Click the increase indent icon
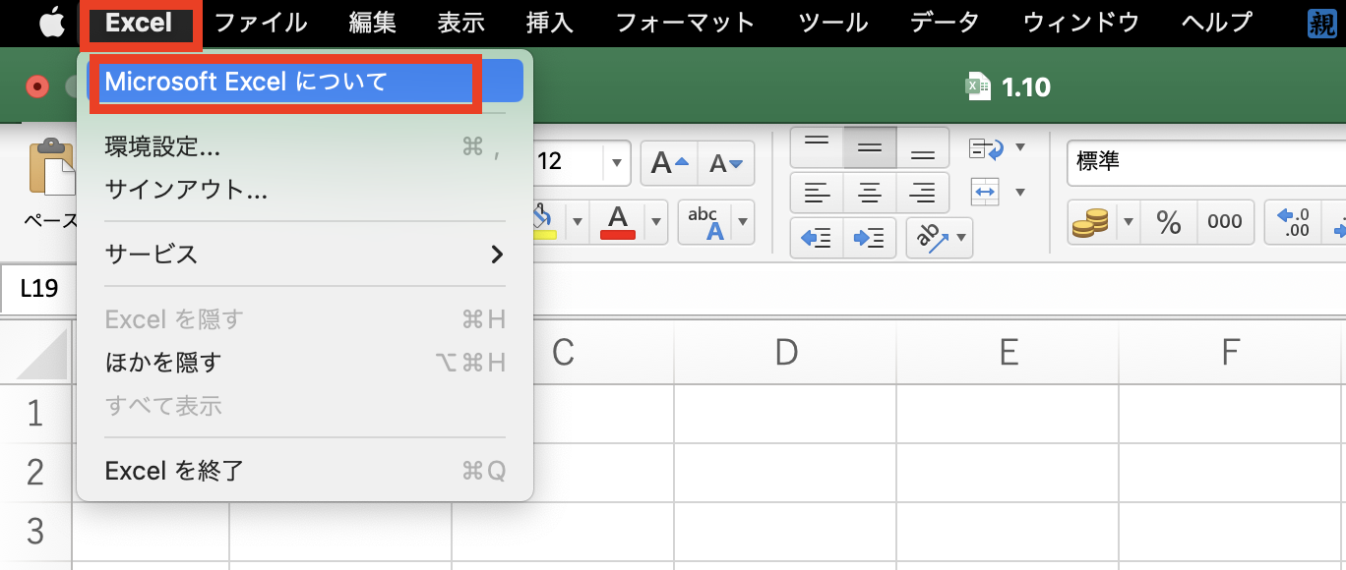 pyautogui.click(x=869, y=237)
